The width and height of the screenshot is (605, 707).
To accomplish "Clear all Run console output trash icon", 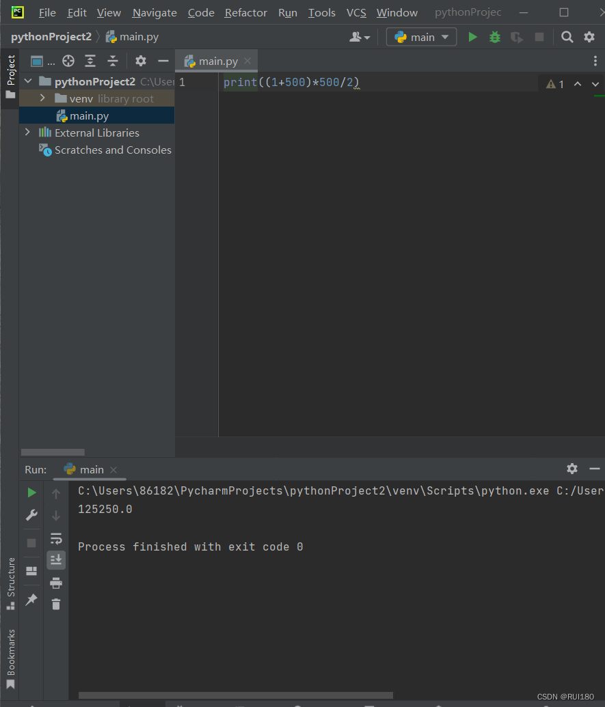I will [56, 605].
